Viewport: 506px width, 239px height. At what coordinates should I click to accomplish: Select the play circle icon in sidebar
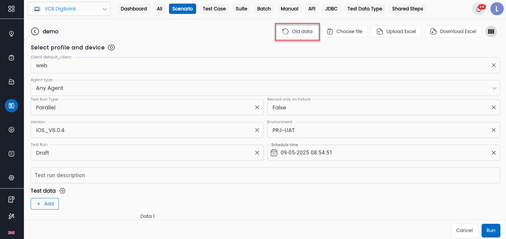[x=11, y=130]
